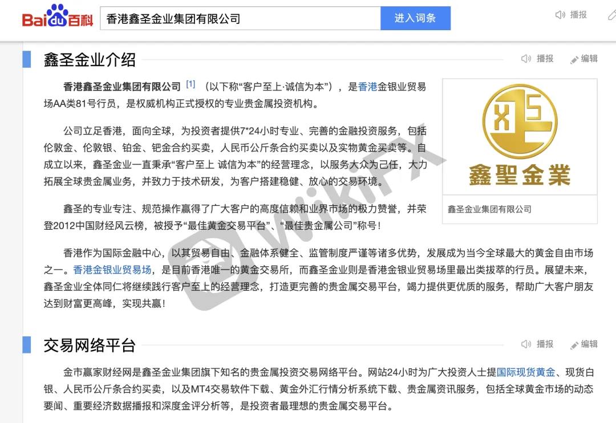Click bold text 香港鑫圣金业集团有限公司 in paragraph
This screenshot has width=616, height=423.
122,87
